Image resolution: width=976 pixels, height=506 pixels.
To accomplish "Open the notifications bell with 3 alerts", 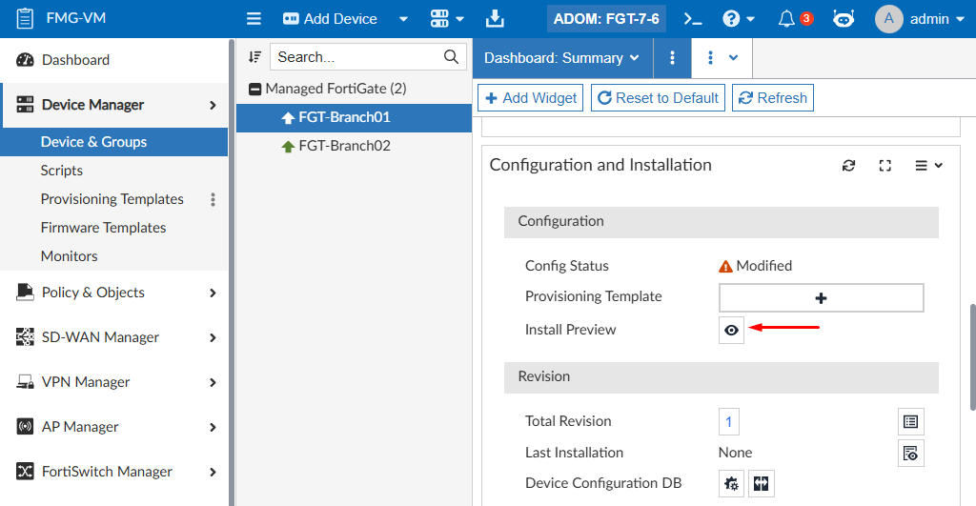I will click(795, 19).
